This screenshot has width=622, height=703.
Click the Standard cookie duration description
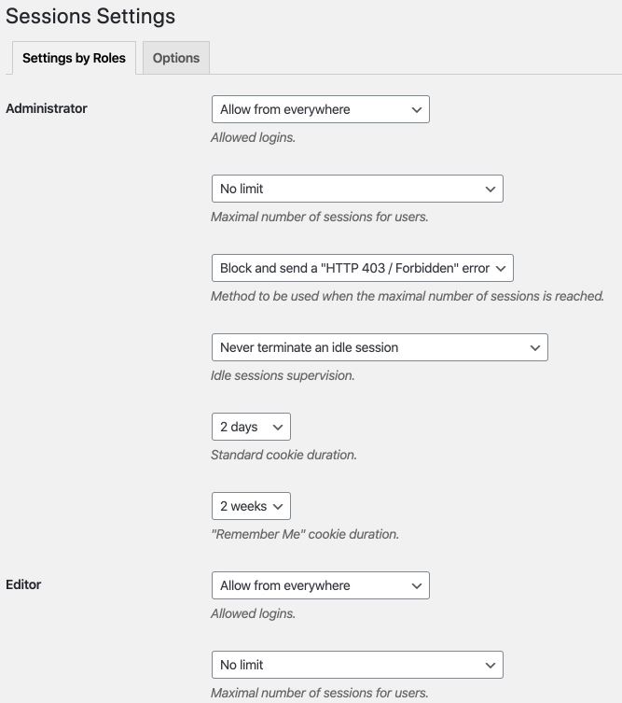click(x=283, y=455)
